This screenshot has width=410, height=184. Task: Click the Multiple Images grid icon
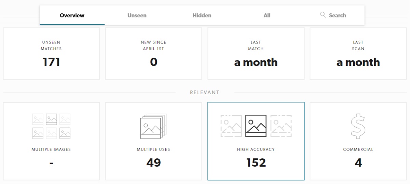tap(51, 126)
